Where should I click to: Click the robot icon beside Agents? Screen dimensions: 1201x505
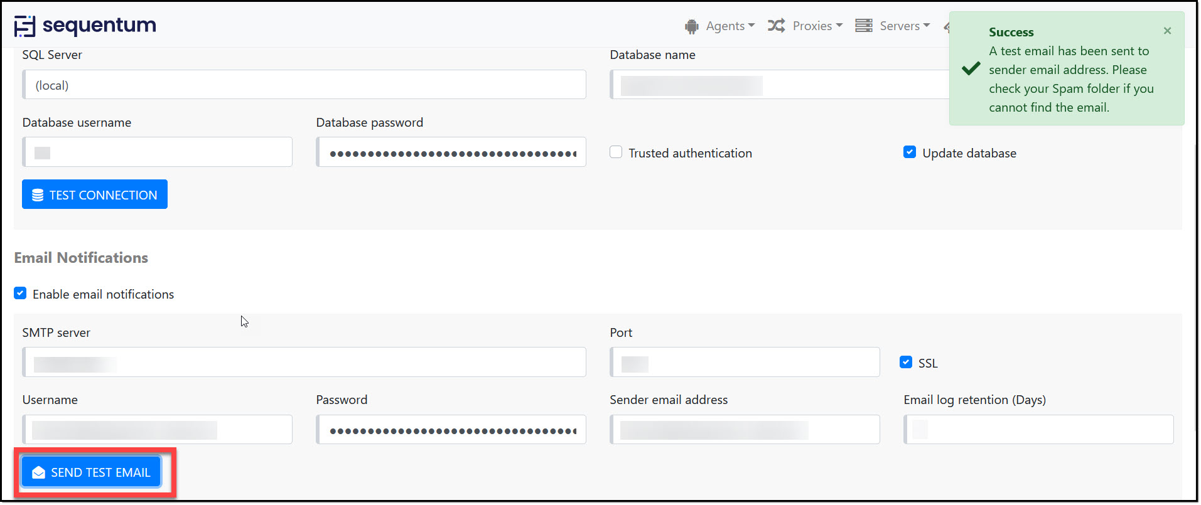click(x=691, y=26)
